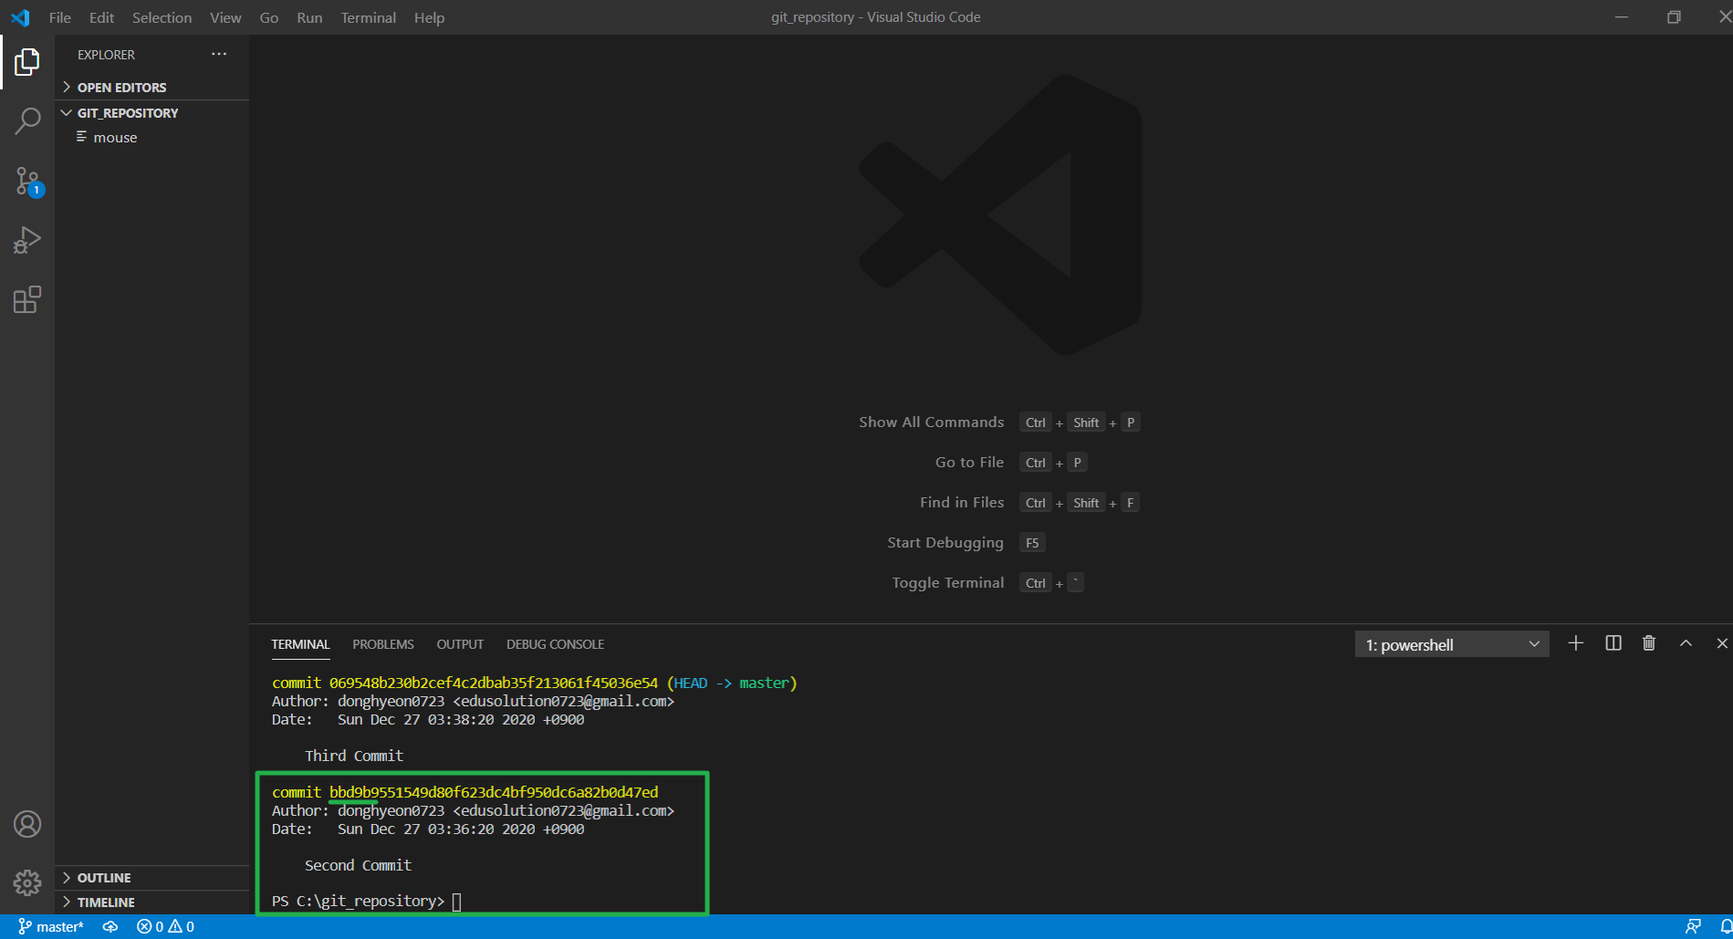Click the Find in Files label
The width and height of the screenshot is (1733, 939).
click(x=962, y=502)
